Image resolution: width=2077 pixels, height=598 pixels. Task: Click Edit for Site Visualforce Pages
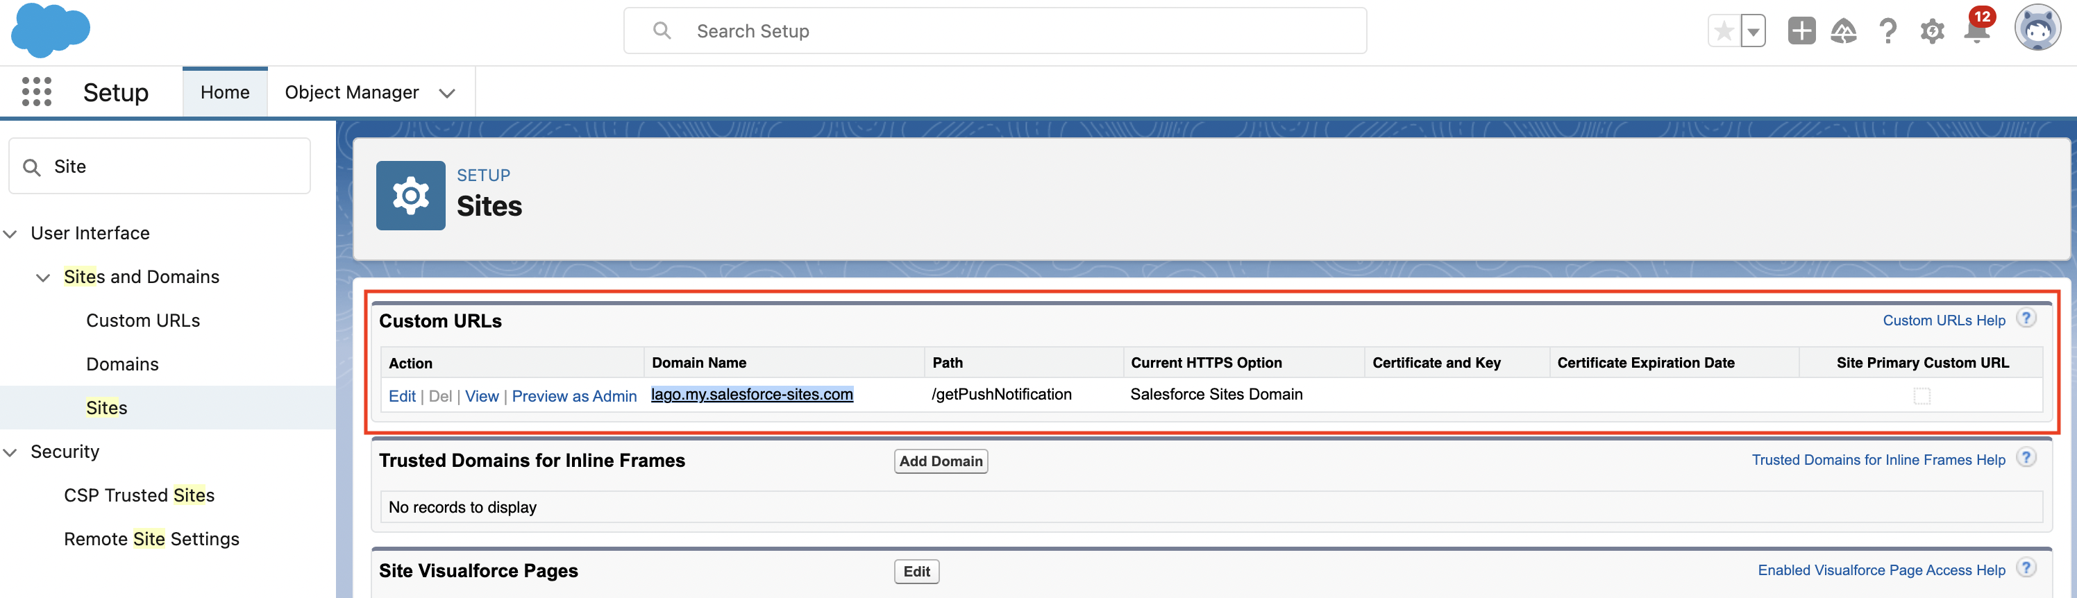[916, 572]
